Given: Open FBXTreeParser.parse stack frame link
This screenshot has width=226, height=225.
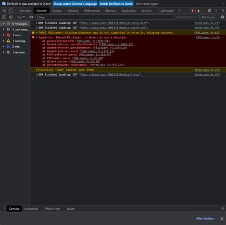Looking at the screenshot, I should [x=95, y=54].
